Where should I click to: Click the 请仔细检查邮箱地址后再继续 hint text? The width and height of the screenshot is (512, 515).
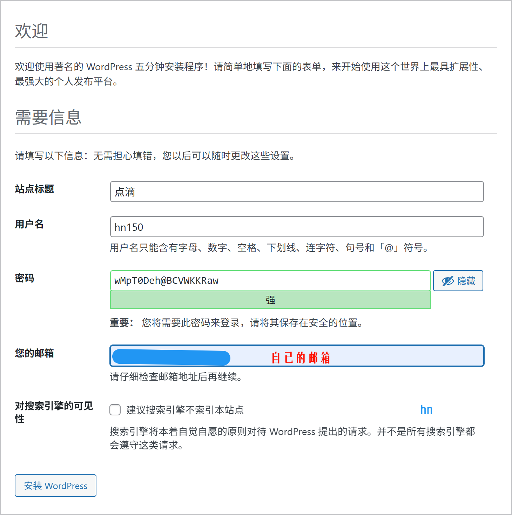[176, 377]
